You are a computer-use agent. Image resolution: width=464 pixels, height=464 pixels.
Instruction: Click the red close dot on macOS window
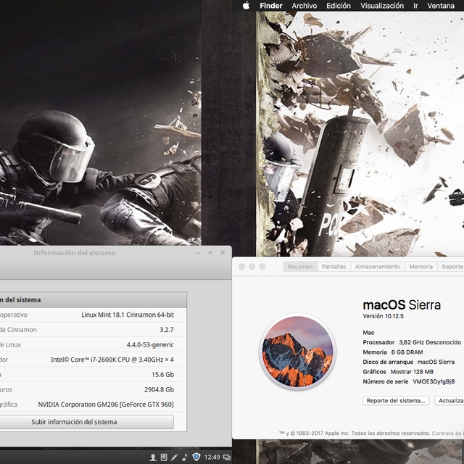coord(241,267)
